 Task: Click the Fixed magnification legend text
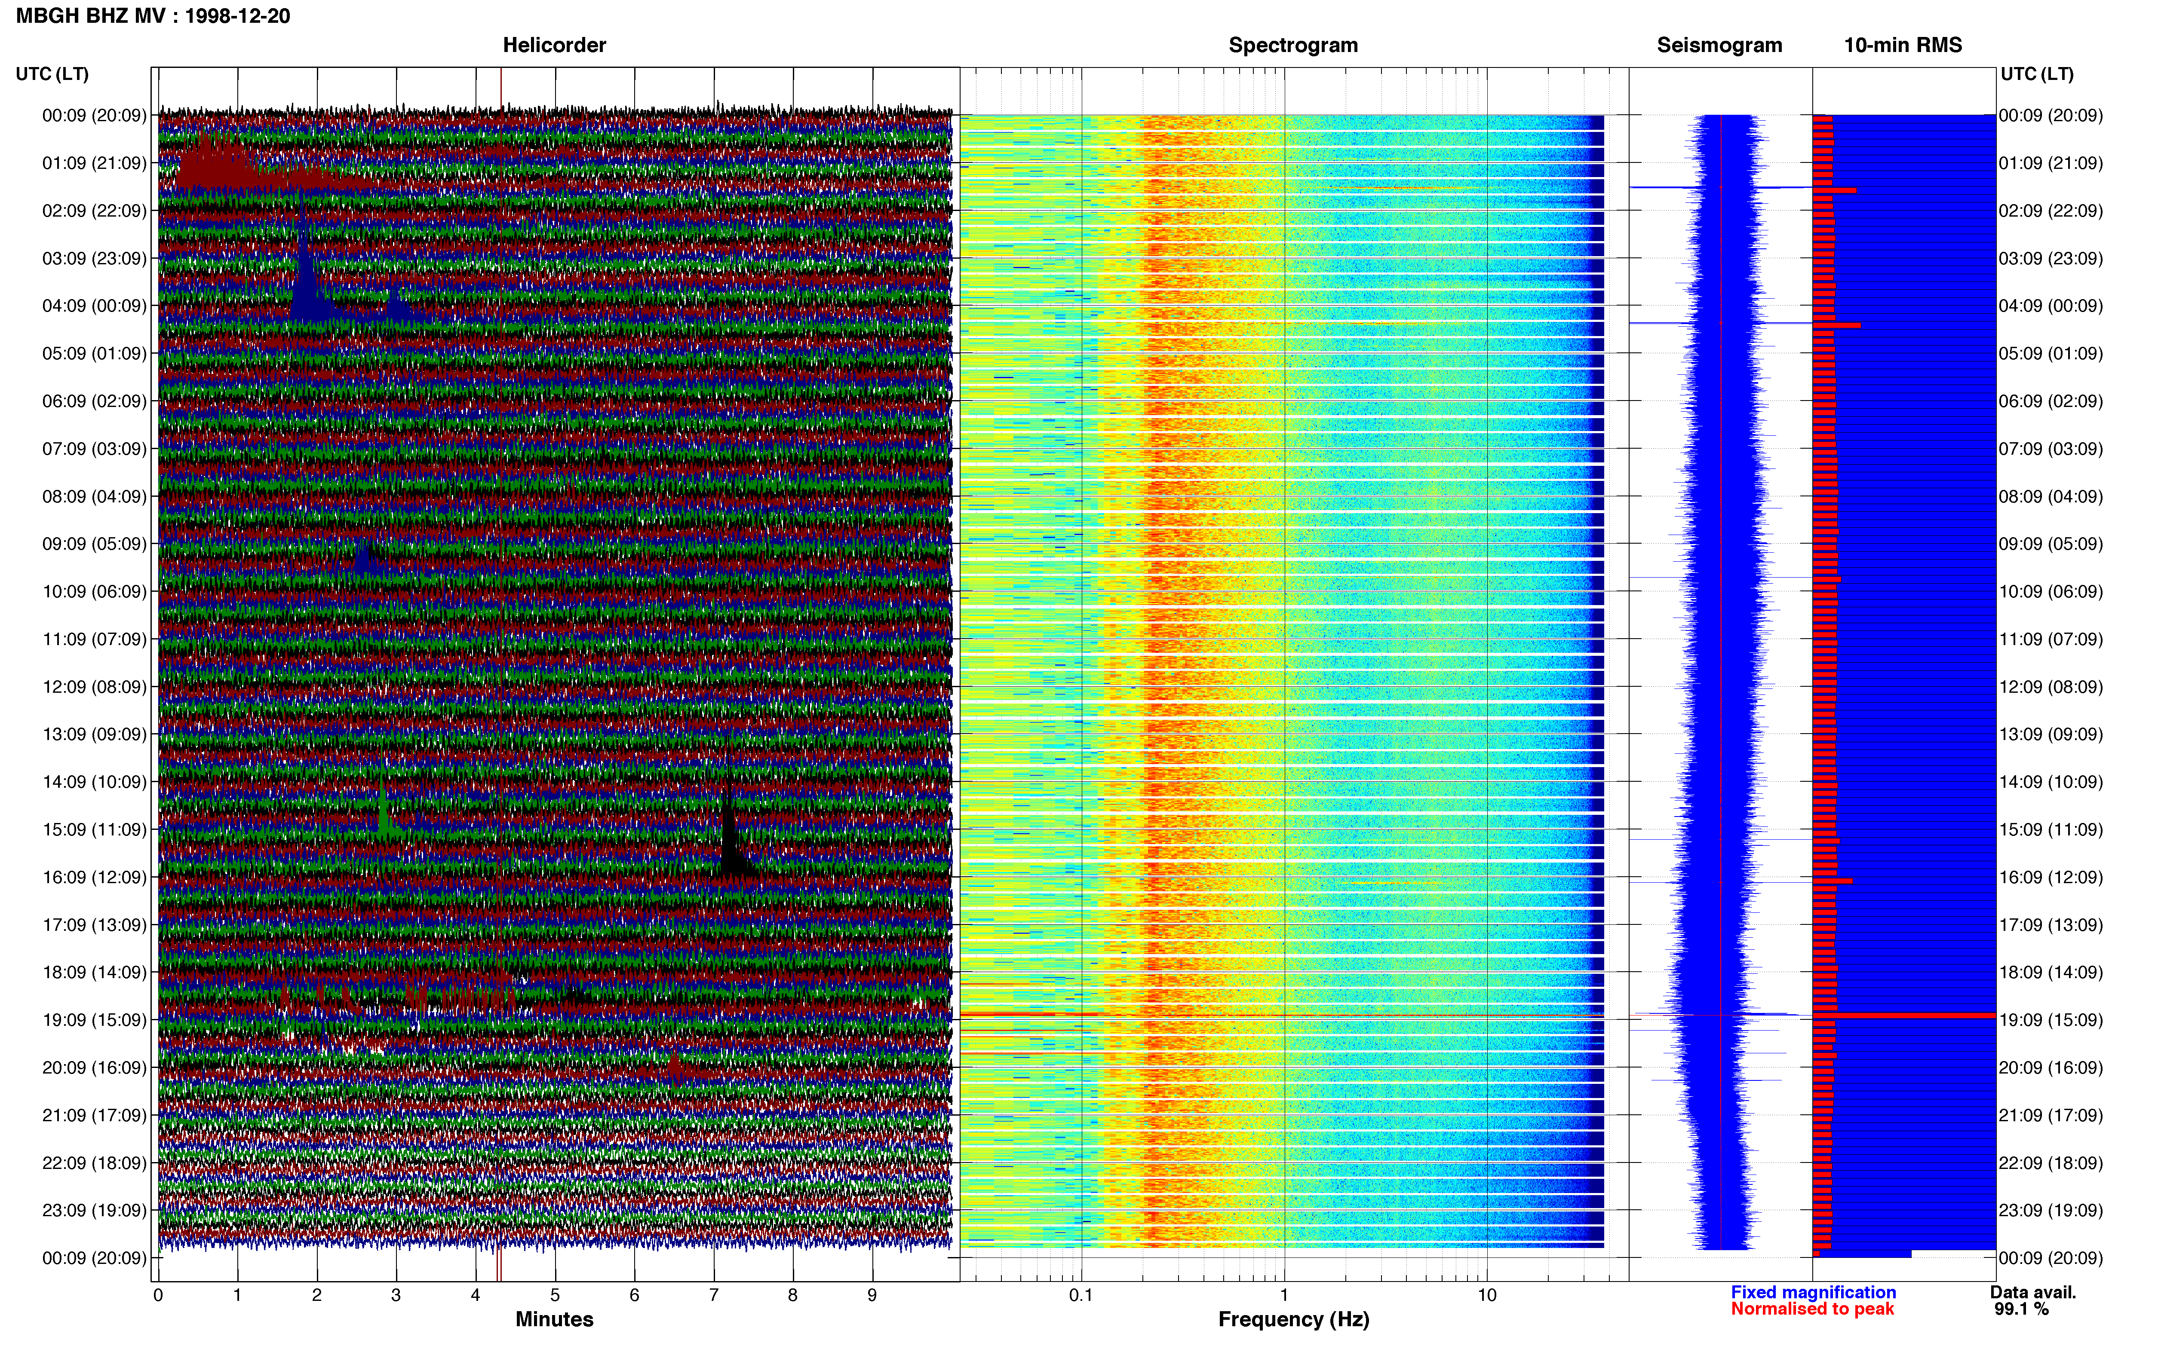(x=1813, y=1292)
